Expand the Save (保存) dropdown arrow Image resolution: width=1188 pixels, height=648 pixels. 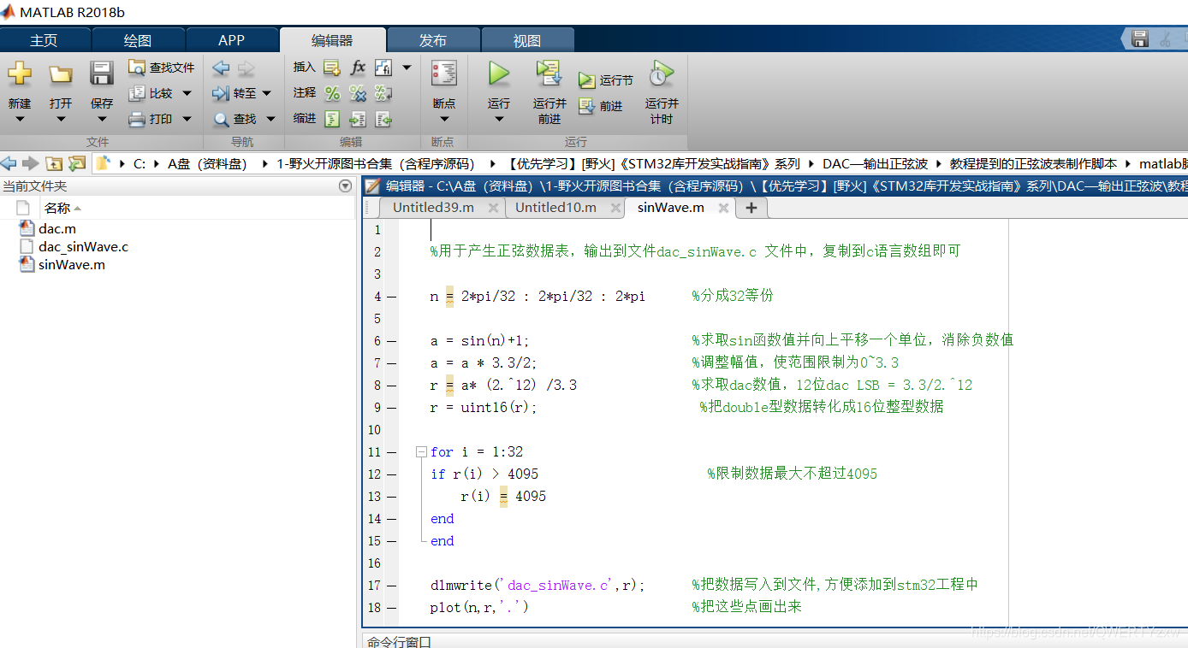[x=101, y=120]
